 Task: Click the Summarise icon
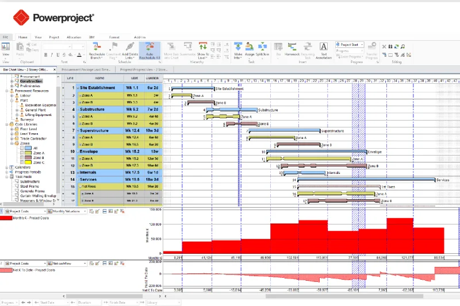coord(188,47)
